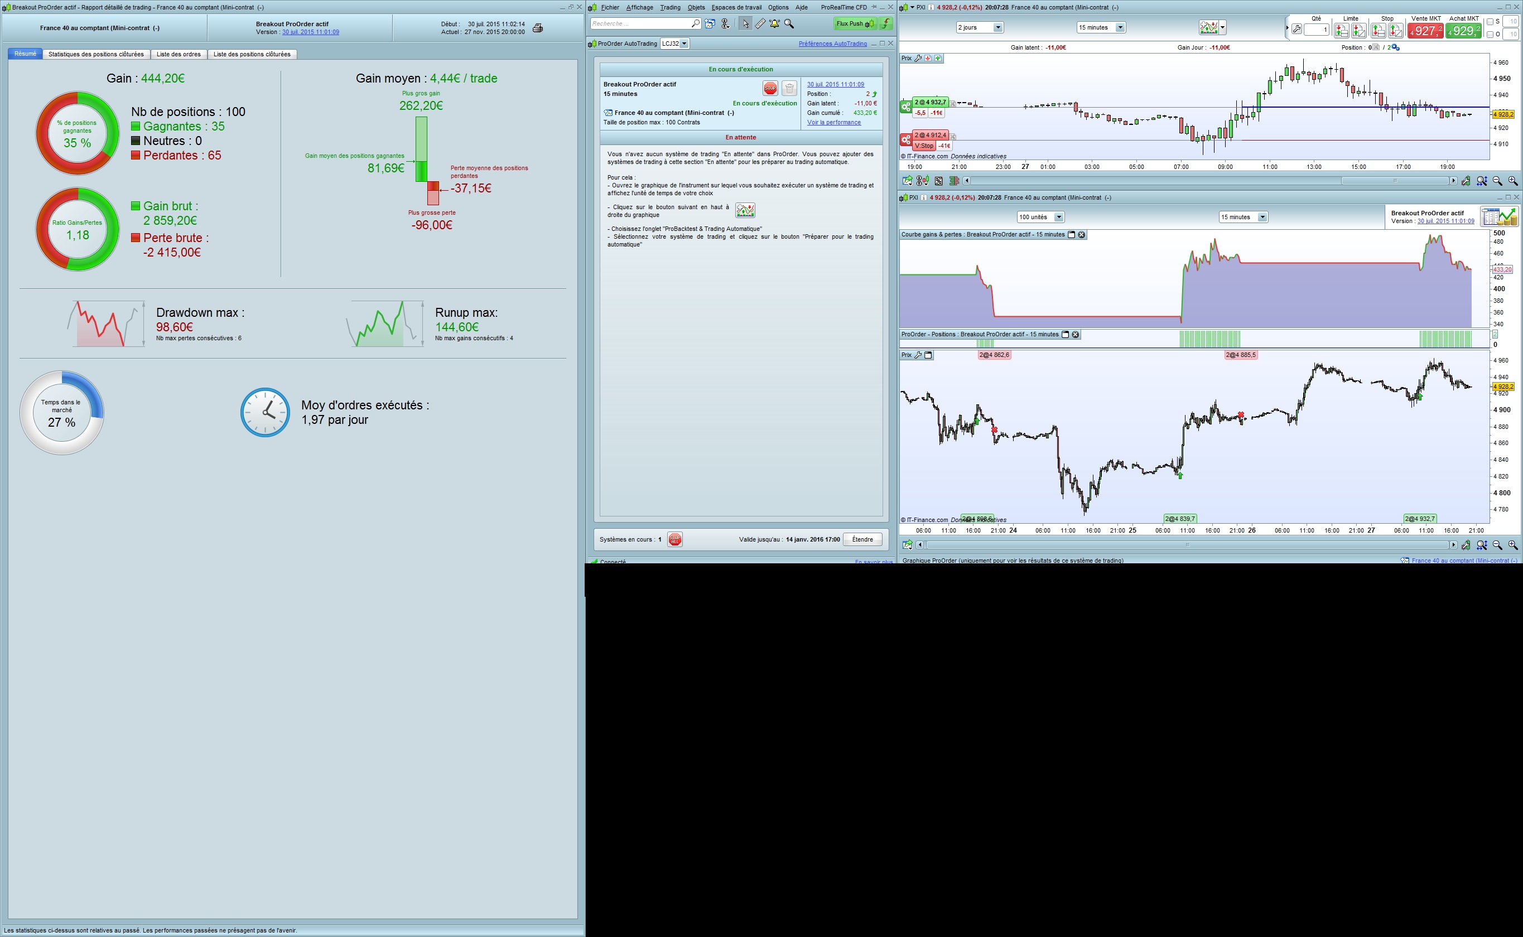
Task: Click the Achat MKT green buy button
Action: (x=1463, y=30)
